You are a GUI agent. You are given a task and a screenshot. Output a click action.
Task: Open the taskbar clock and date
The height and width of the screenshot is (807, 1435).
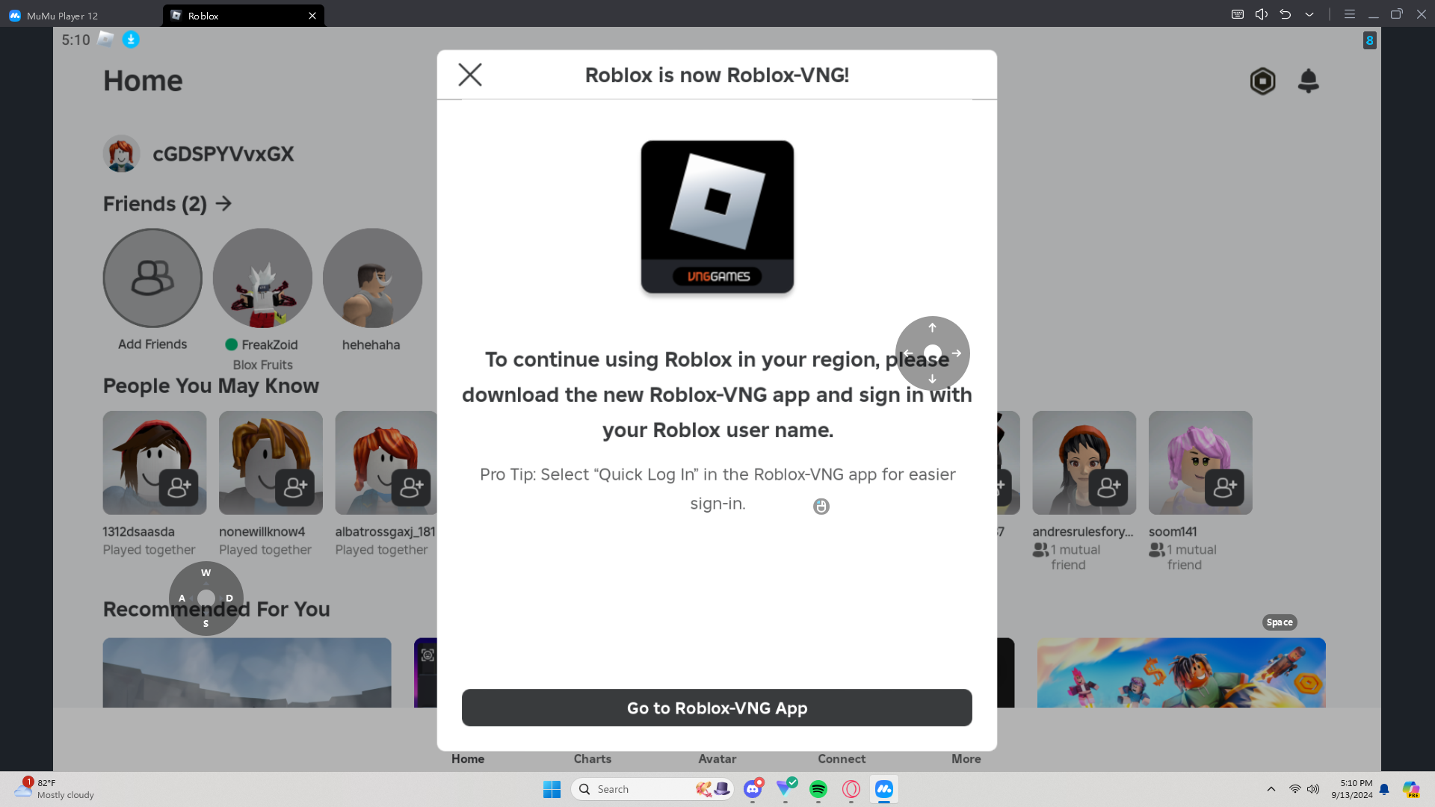click(1351, 789)
